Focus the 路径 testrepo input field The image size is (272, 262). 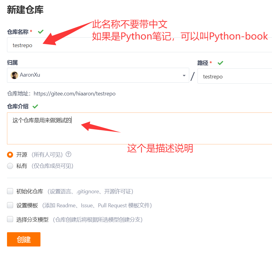pyautogui.click(x=235, y=76)
